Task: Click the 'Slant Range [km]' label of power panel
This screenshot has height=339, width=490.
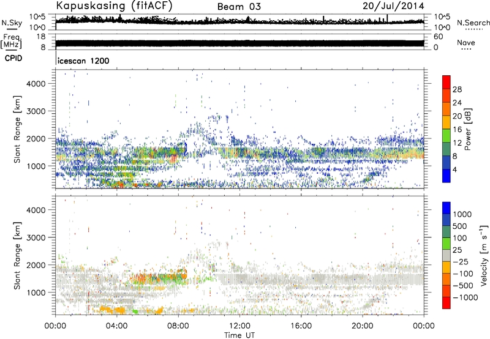Action: tap(17, 129)
